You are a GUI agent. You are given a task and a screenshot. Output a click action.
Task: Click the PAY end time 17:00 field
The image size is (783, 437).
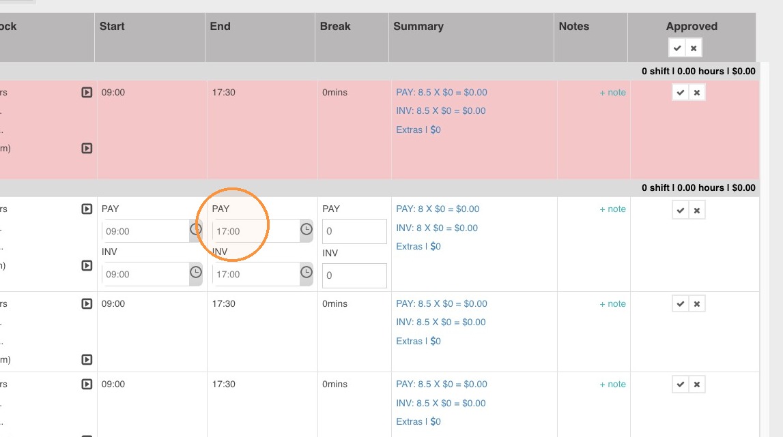click(256, 232)
